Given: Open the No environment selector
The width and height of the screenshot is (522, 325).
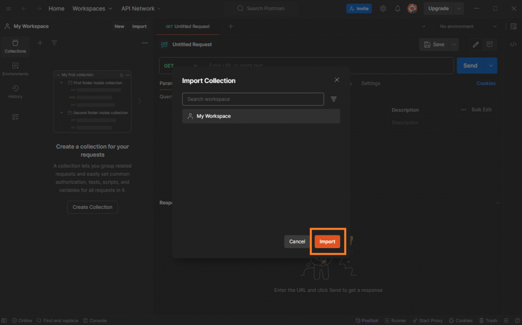Looking at the screenshot, I should point(468,26).
